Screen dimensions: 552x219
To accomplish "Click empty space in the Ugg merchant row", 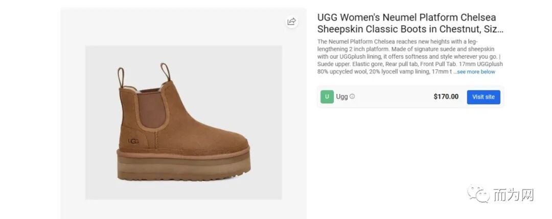I will click(394, 96).
